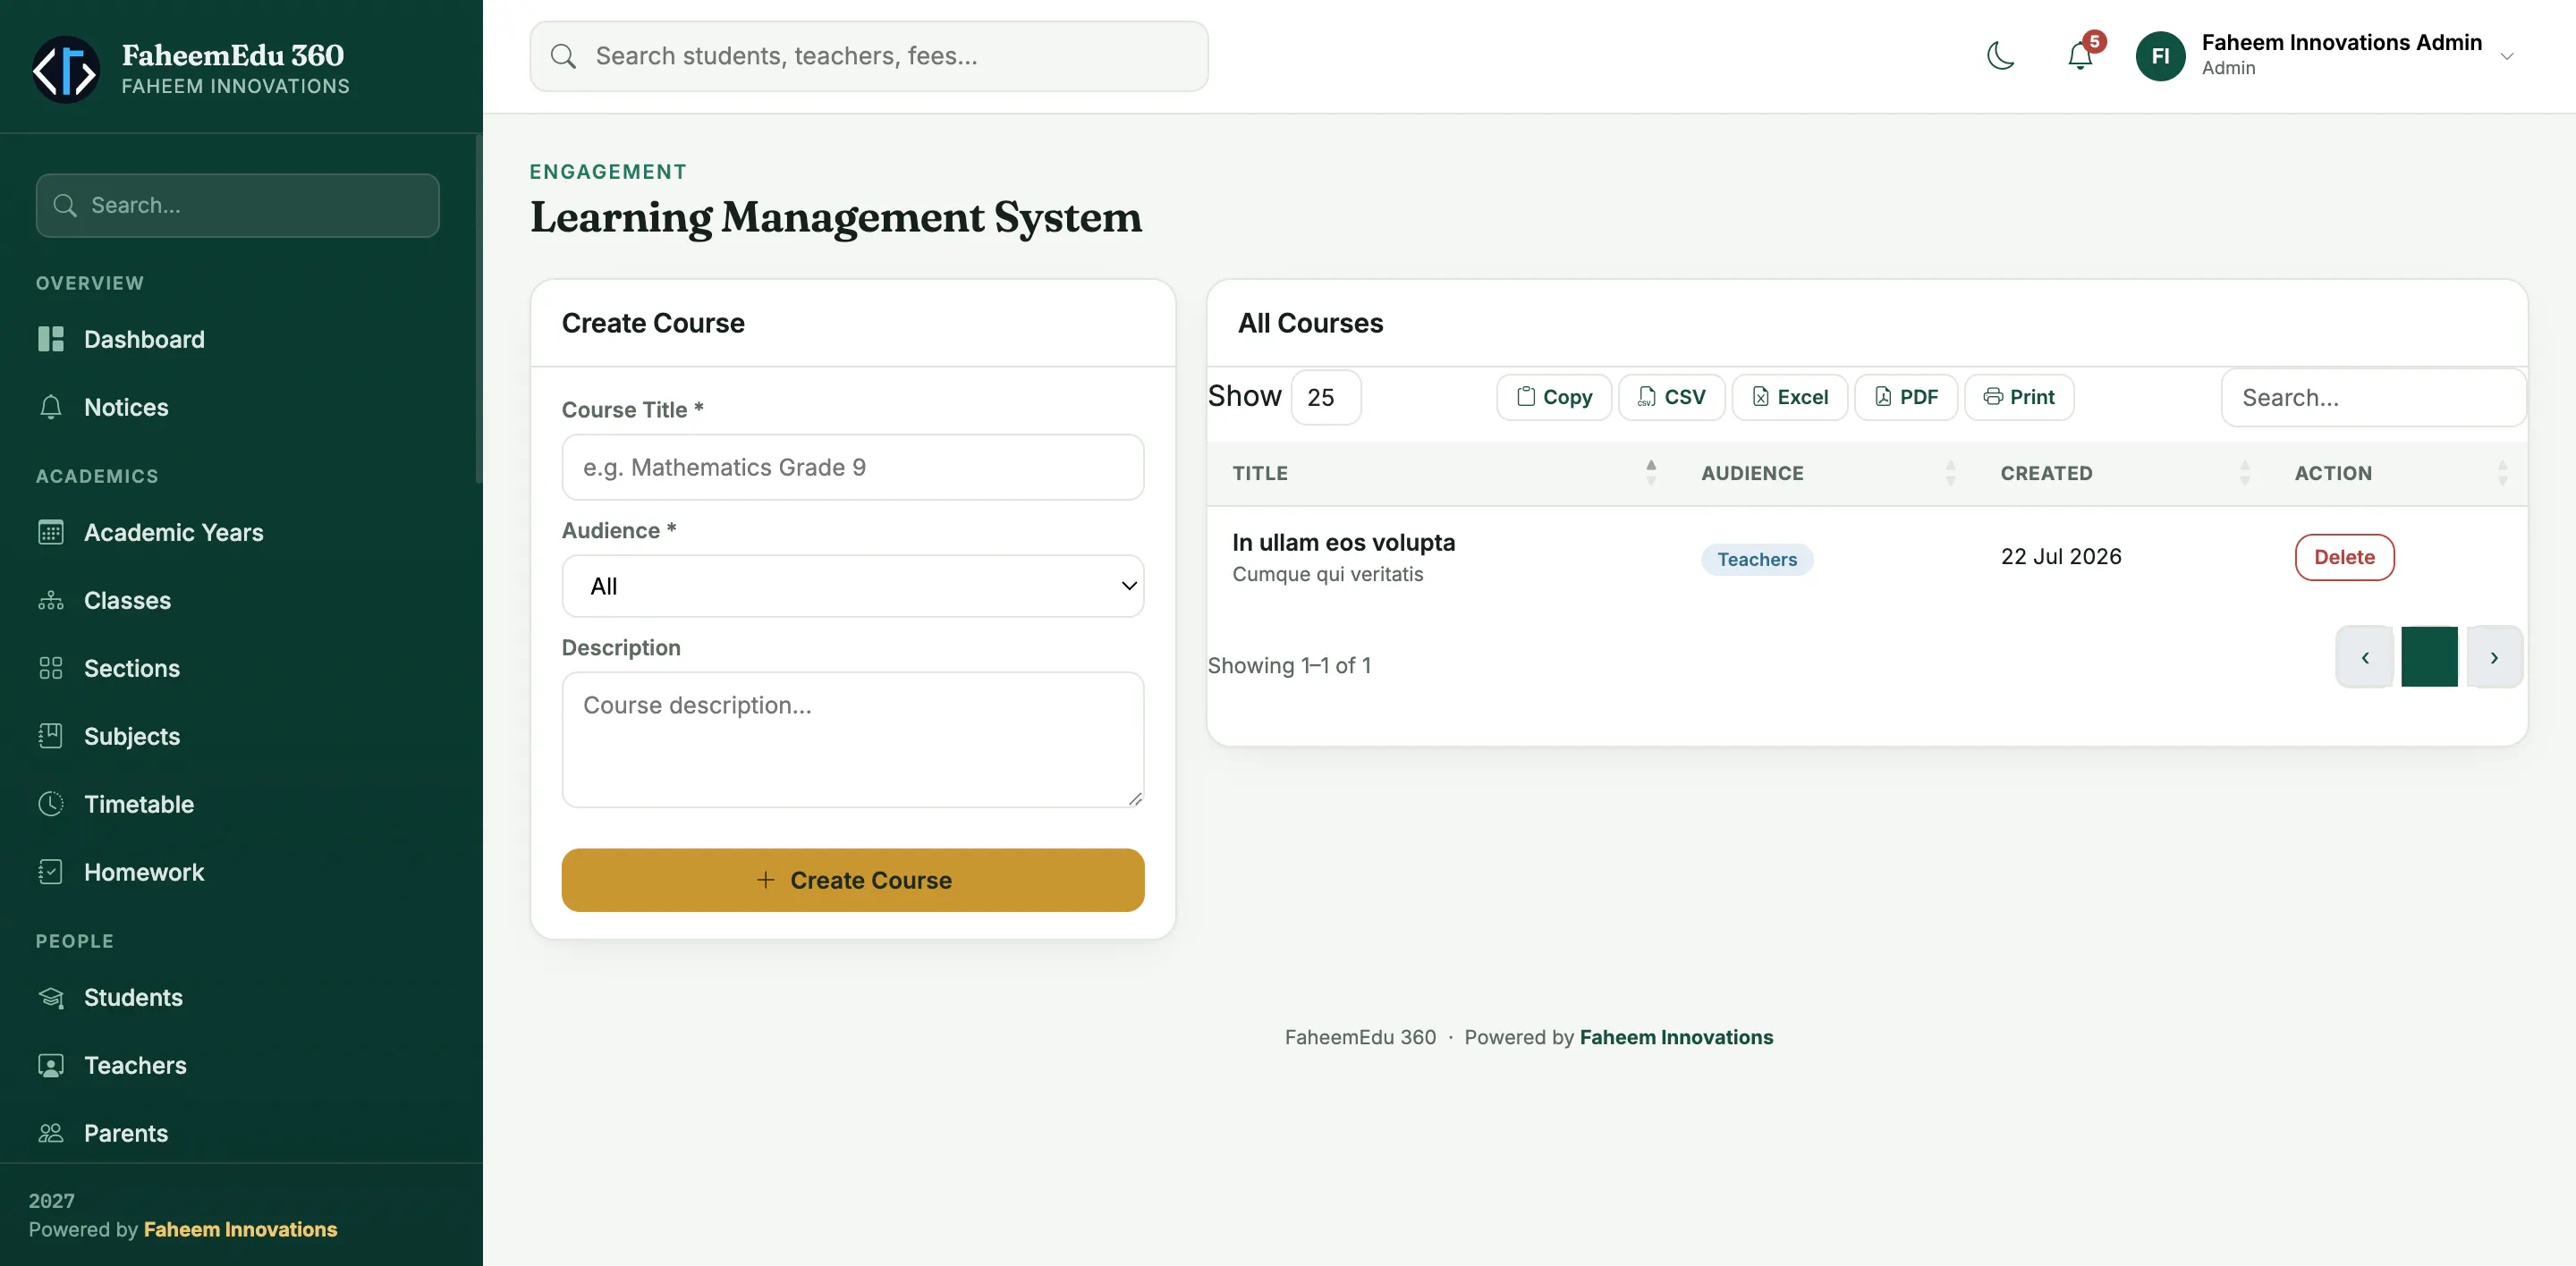The width and height of the screenshot is (2576, 1266).
Task: Click the FI user avatar
Action: pos(2160,56)
